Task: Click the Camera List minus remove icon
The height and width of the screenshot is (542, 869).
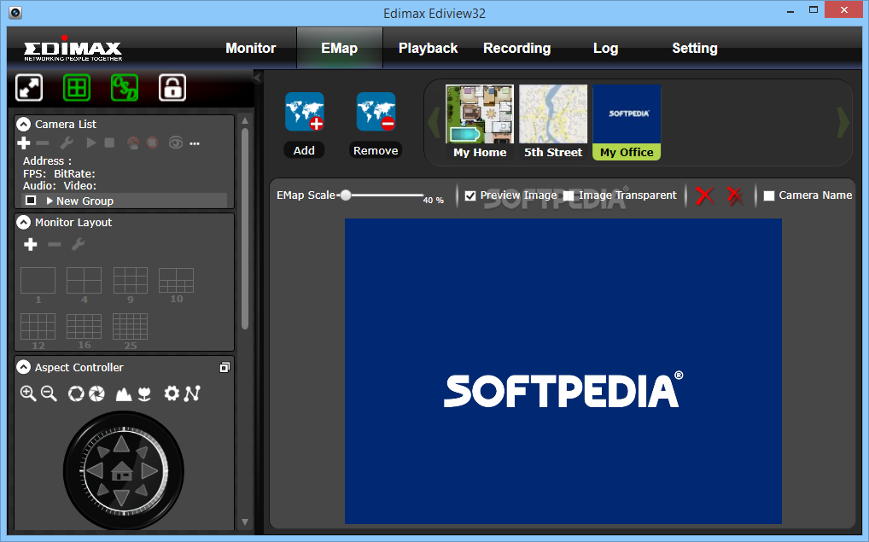Action: pos(43,143)
